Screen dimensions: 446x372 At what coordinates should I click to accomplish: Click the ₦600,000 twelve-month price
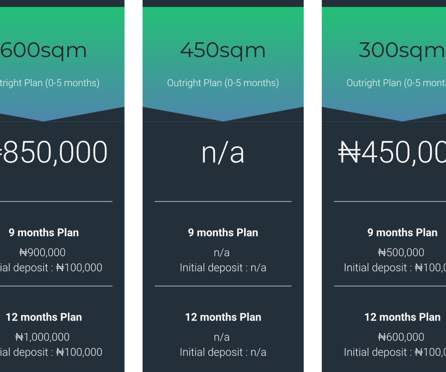tap(401, 337)
